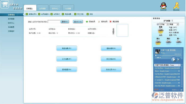Viewport: 186px width, 104px height.
Task: Click the 退货管理(F9) button
Action: (x=67, y=70)
